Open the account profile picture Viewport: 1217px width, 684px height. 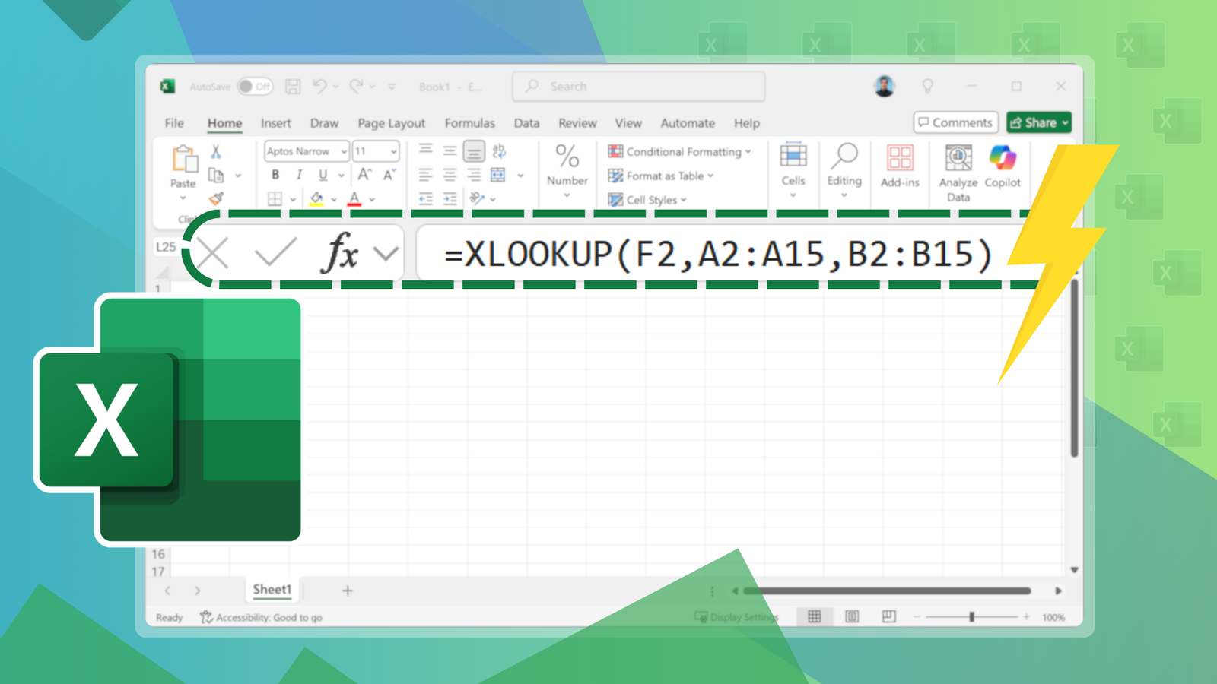(884, 87)
